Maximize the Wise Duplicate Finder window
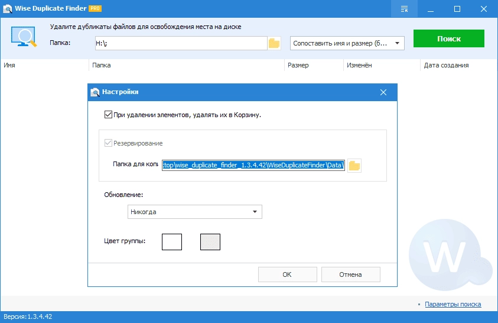Viewport: 498px width, 323px height. [x=457, y=9]
